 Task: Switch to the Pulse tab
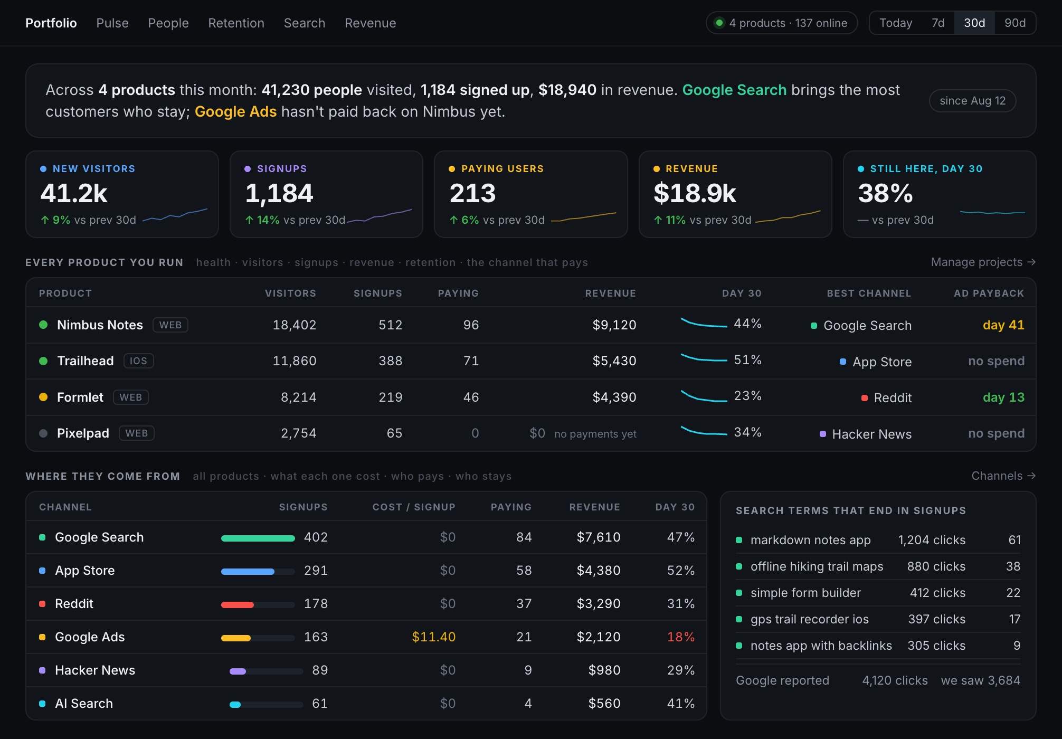112,23
